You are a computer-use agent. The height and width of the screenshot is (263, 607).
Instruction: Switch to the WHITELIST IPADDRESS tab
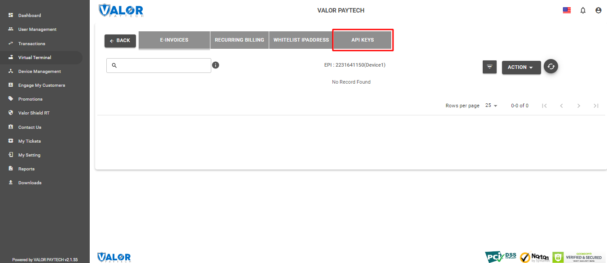coord(301,40)
